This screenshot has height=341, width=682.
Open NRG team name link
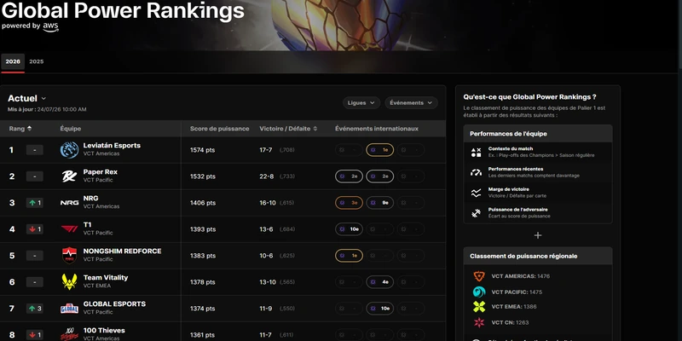[90, 199]
